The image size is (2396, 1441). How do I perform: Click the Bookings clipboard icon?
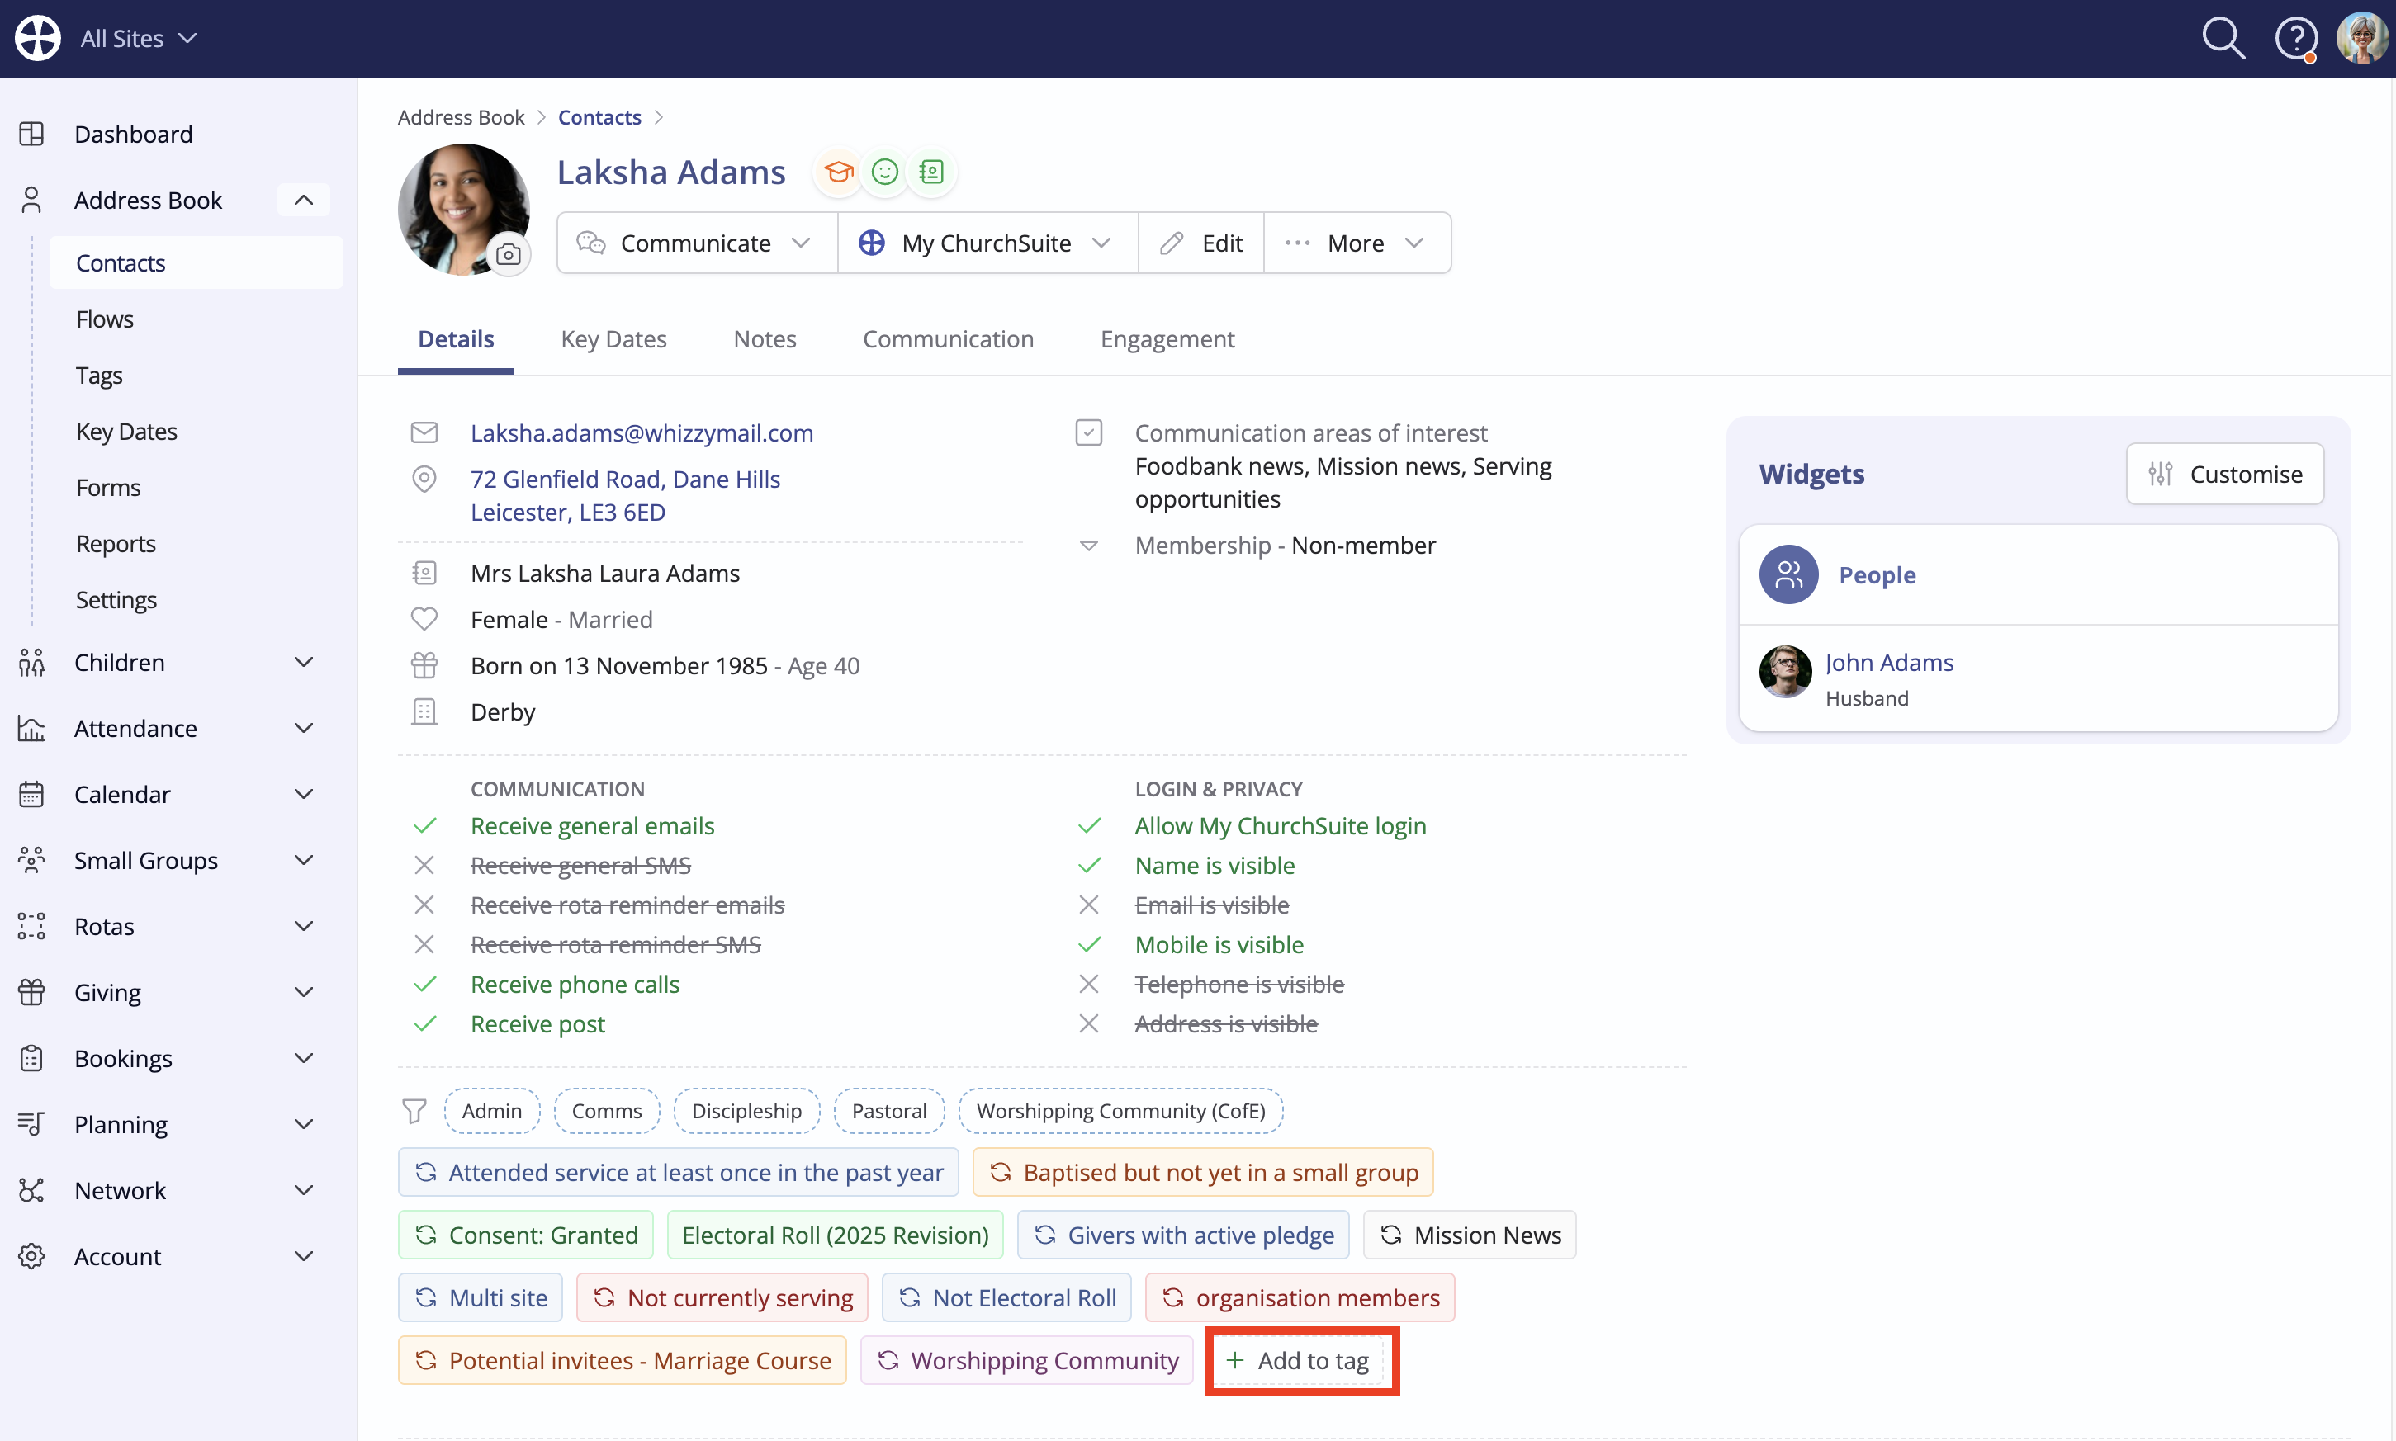(x=32, y=1058)
